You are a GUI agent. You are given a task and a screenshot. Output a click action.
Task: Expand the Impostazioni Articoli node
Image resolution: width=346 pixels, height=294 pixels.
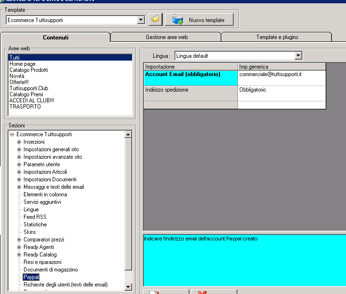(x=19, y=172)
